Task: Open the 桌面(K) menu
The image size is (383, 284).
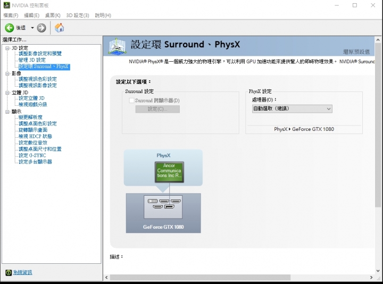Action: [53, 15]
